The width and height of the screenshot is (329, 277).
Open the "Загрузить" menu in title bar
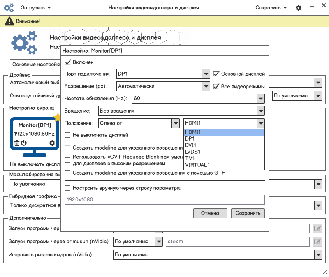pyautogui.click(x=36, y=8)
